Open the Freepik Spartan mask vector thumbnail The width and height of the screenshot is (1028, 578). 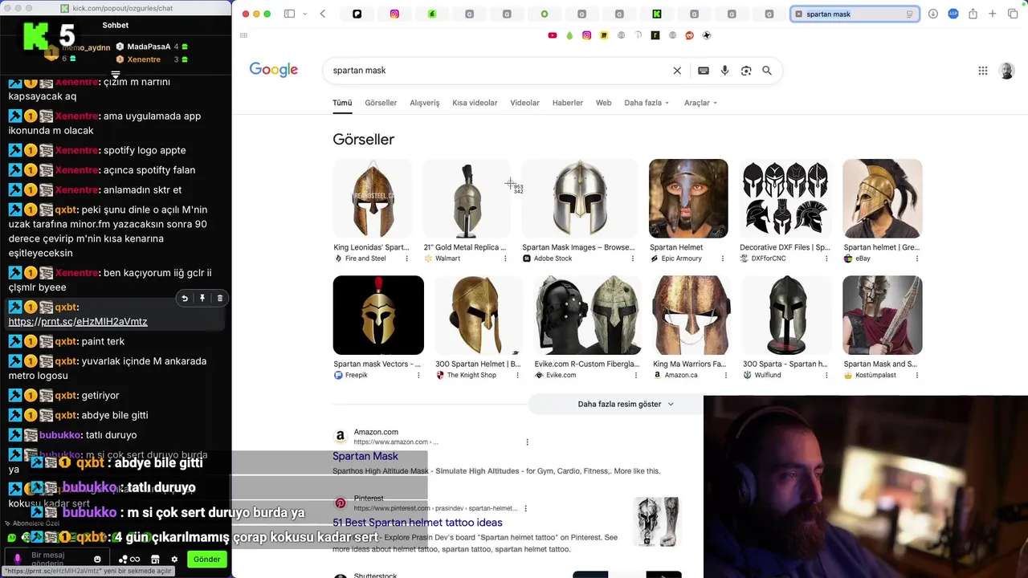click(x=378, y=315)
